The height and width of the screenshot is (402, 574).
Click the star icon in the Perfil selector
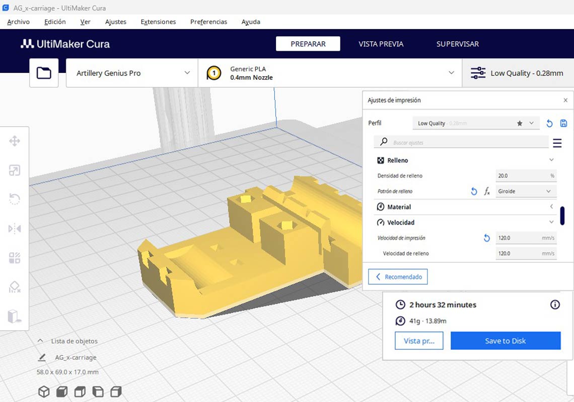coord(520,124)
